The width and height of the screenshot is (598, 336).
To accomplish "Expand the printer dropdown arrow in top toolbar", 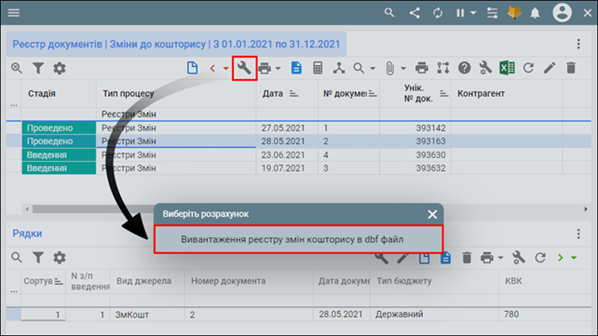I will (x=278, y=69).
